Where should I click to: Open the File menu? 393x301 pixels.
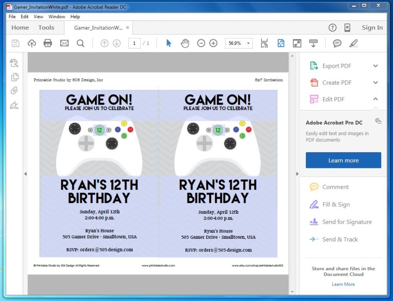[12, 17]
